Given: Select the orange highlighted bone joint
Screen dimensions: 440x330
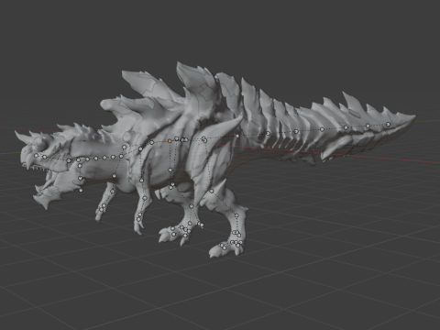Looking at the screenshot, I should point(170,141).
